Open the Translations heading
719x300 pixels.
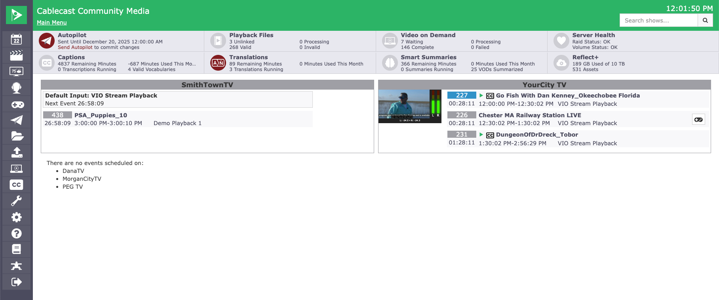click(249, 57)
